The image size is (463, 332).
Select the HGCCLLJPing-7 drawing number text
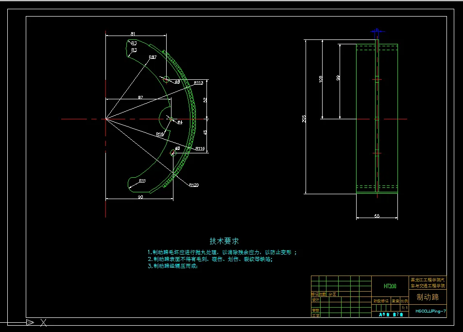430,311
